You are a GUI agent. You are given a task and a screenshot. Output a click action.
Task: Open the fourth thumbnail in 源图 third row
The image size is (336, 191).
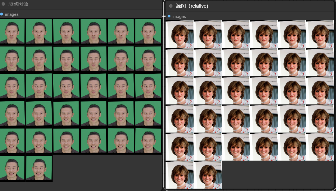(264, 91)
